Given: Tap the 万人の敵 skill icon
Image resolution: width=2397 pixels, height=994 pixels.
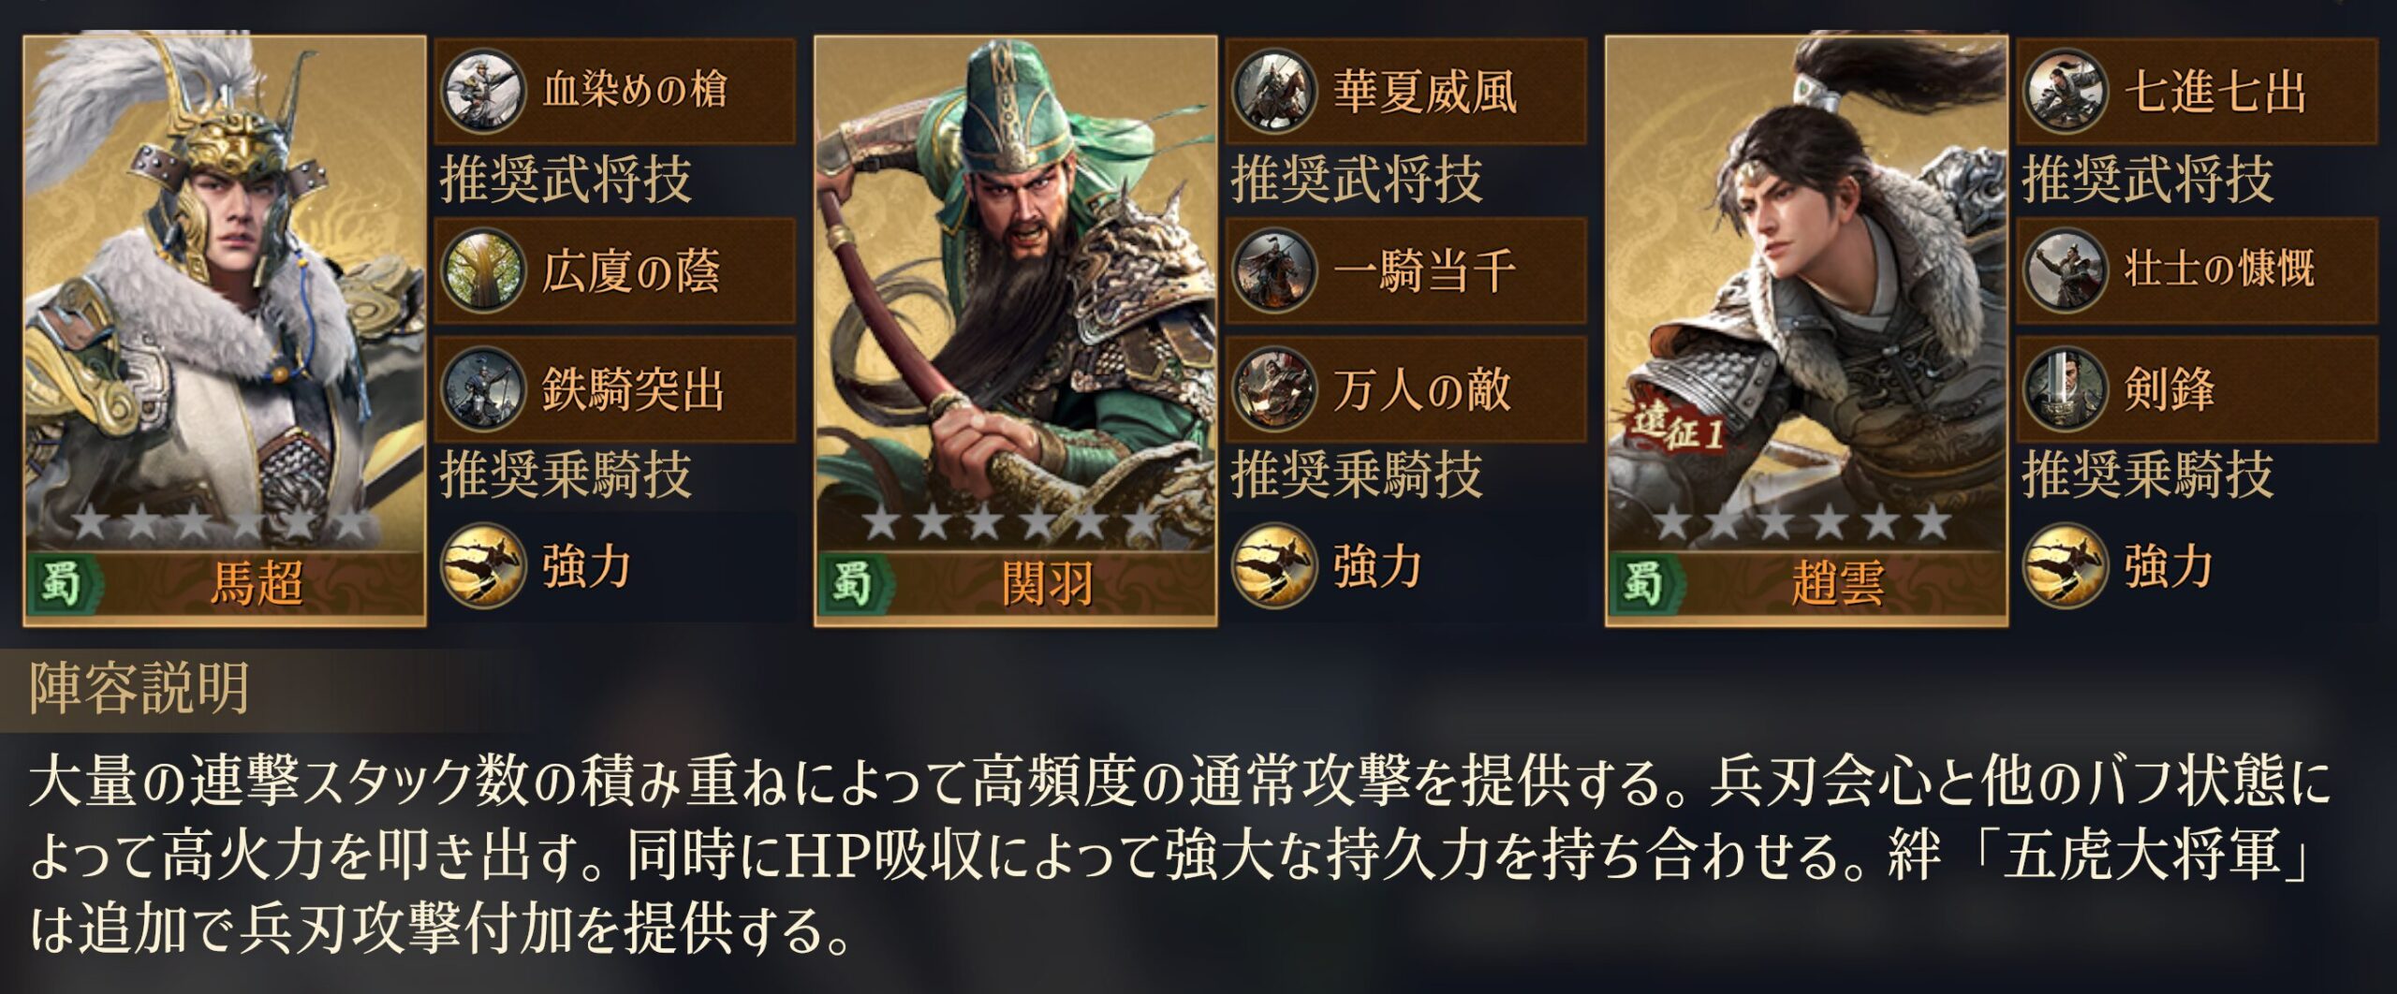Looking at the screenshot, I should (x=1273, y=389).
